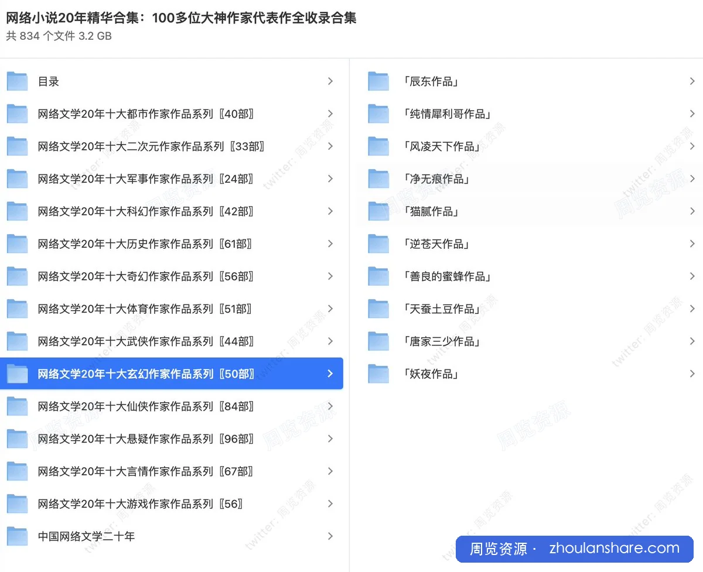The width and height of the screenshot is (703, 572).
Task: Click folder icon for 十大奇幻作家作品系列〖56部〗
Action: click(18, 276)
